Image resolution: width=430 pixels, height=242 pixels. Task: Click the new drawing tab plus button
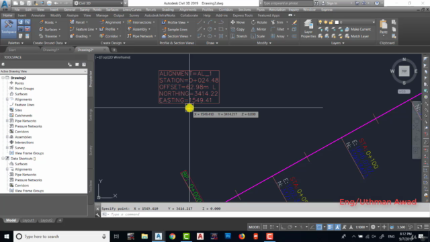coord(114,50)
